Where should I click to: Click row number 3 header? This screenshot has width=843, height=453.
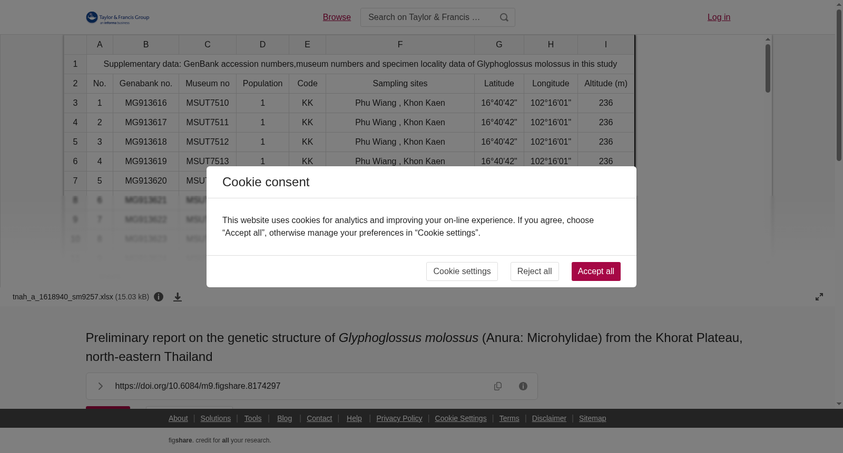click(x=75, y=103)
